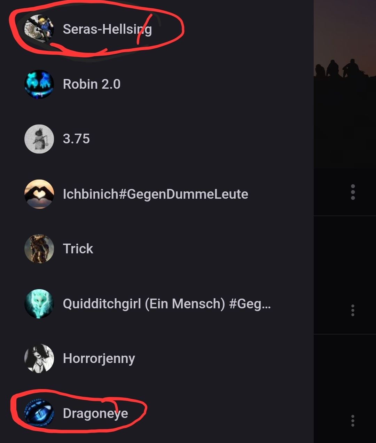Tap the Seras-Hellsing anime avatar

pyautogui.click(x=39, y=29)
